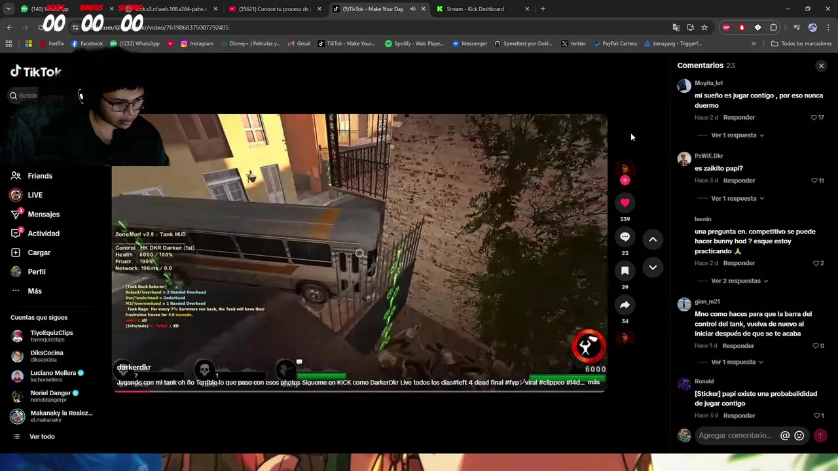This screenshot has width=838, height=471.
Task: Reply to Ronald comment
Action: 739,415
